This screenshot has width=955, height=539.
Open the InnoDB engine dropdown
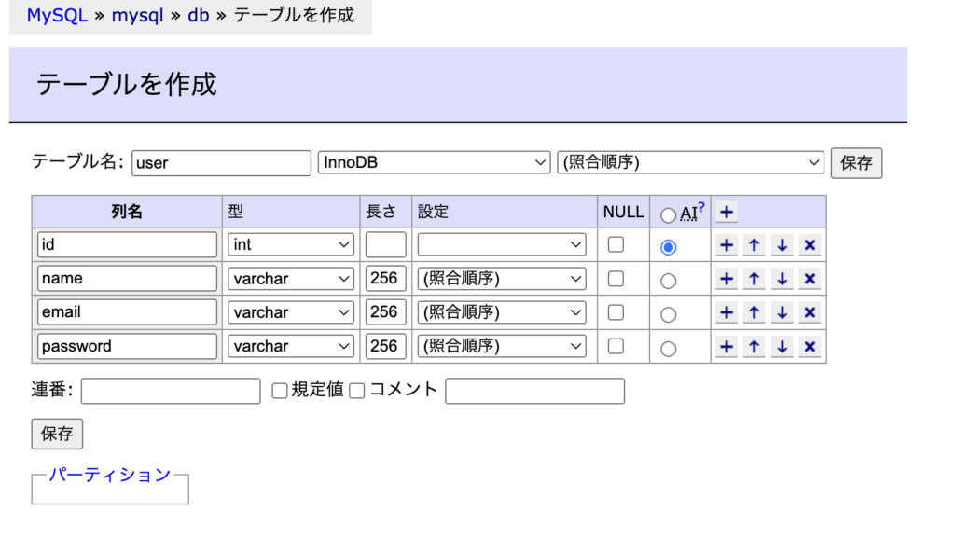coord(435,162)
